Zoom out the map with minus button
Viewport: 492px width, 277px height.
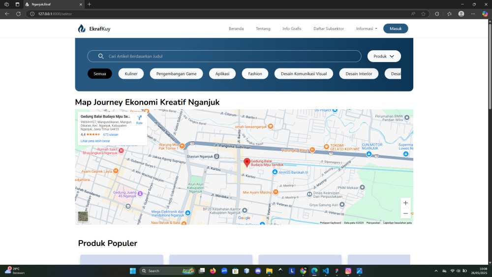click(405, 214)
